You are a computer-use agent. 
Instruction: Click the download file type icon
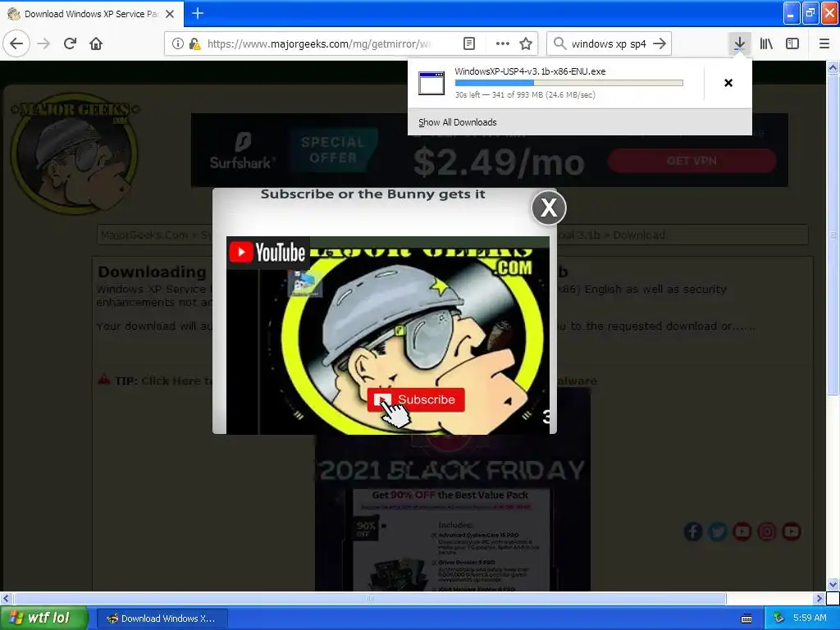(x=431, y=83)
